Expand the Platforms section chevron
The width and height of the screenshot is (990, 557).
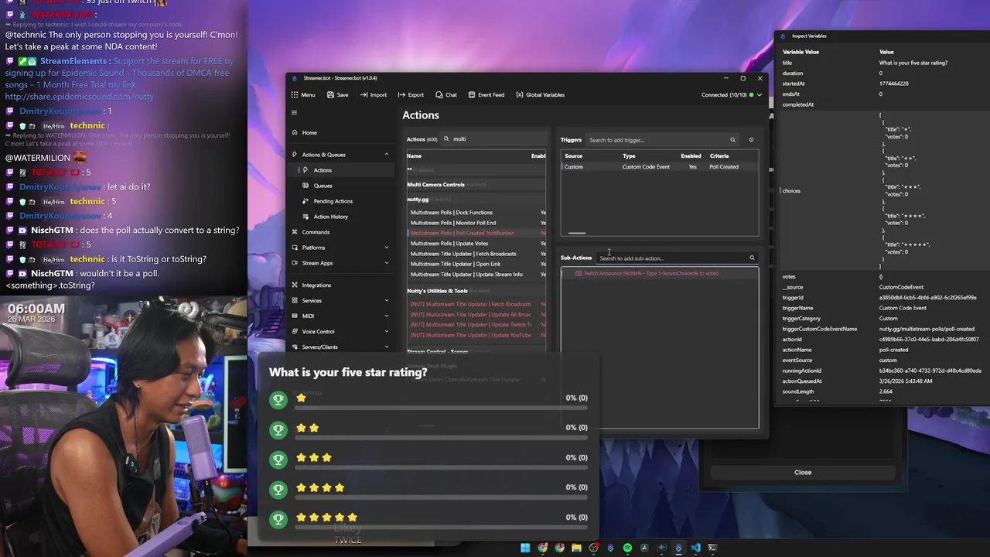(387, 248)
